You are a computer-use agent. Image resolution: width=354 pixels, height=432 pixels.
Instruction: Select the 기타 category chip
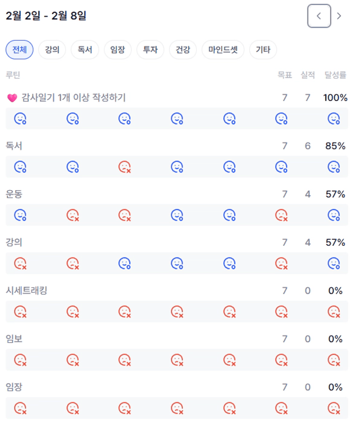[x=263, y=50]
